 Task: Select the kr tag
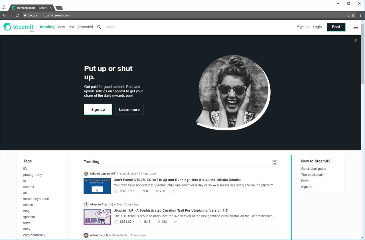(x=25, y=181)
